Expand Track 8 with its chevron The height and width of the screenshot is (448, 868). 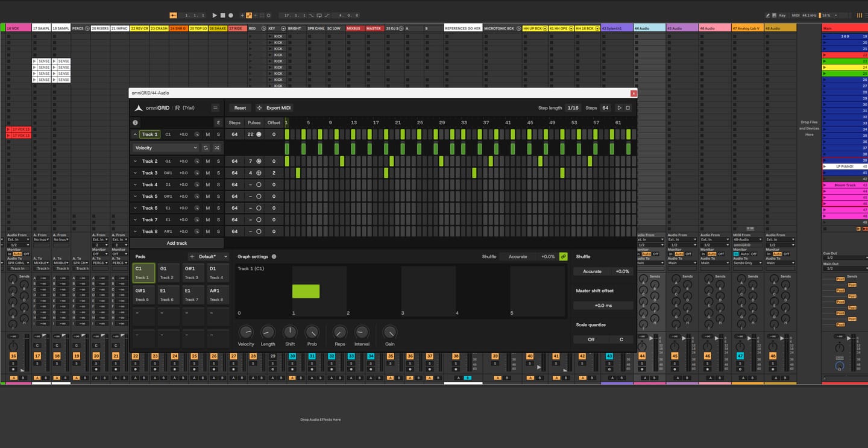135,232
